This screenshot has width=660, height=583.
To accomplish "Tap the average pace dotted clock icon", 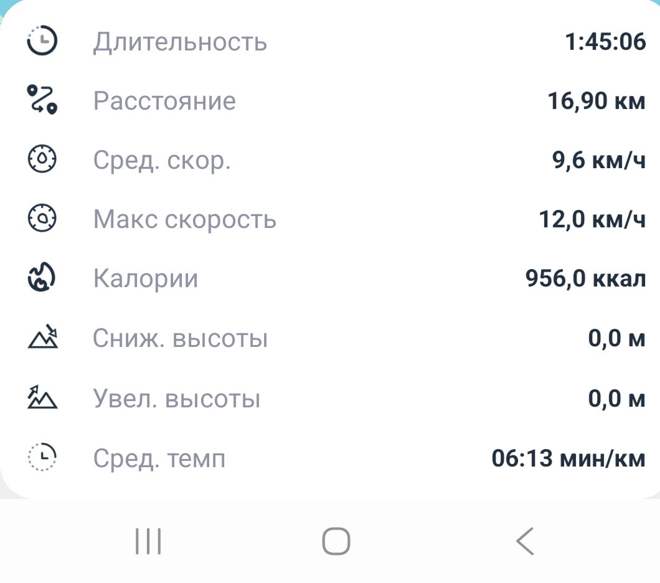I will [42, 457].
